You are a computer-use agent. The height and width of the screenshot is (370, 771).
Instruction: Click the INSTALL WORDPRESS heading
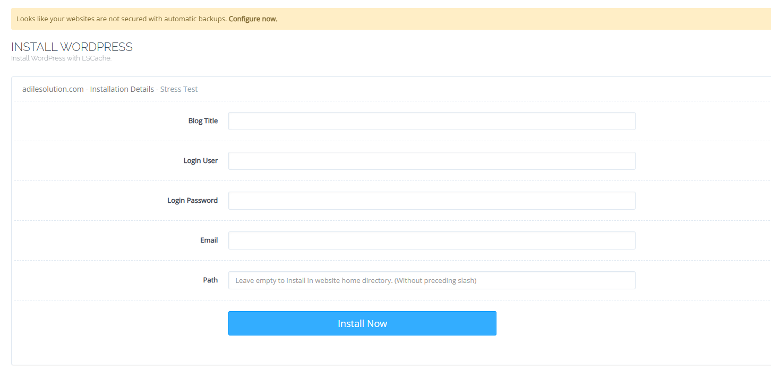click(x=72, y=47)
